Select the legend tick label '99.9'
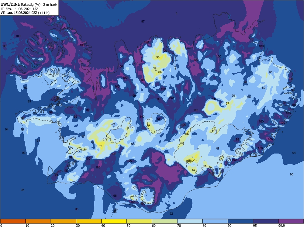Image resolution: width=304 pixels, height=228 pixels. point(282,226)
